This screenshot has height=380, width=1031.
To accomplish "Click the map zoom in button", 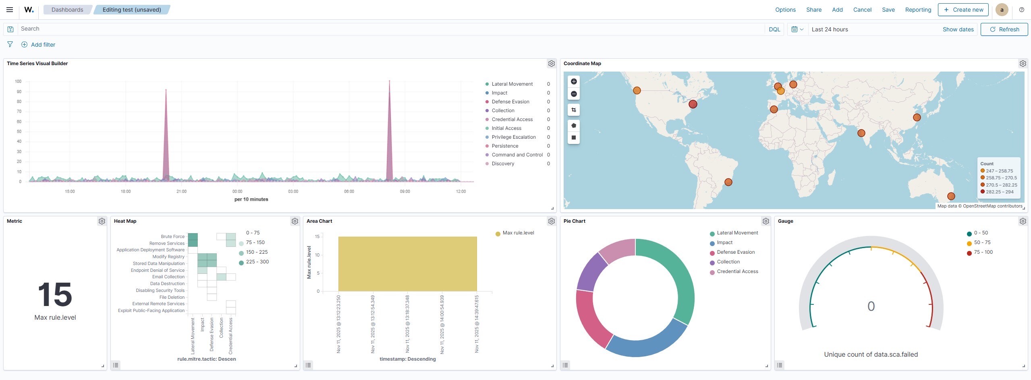I will pos(574,82).
